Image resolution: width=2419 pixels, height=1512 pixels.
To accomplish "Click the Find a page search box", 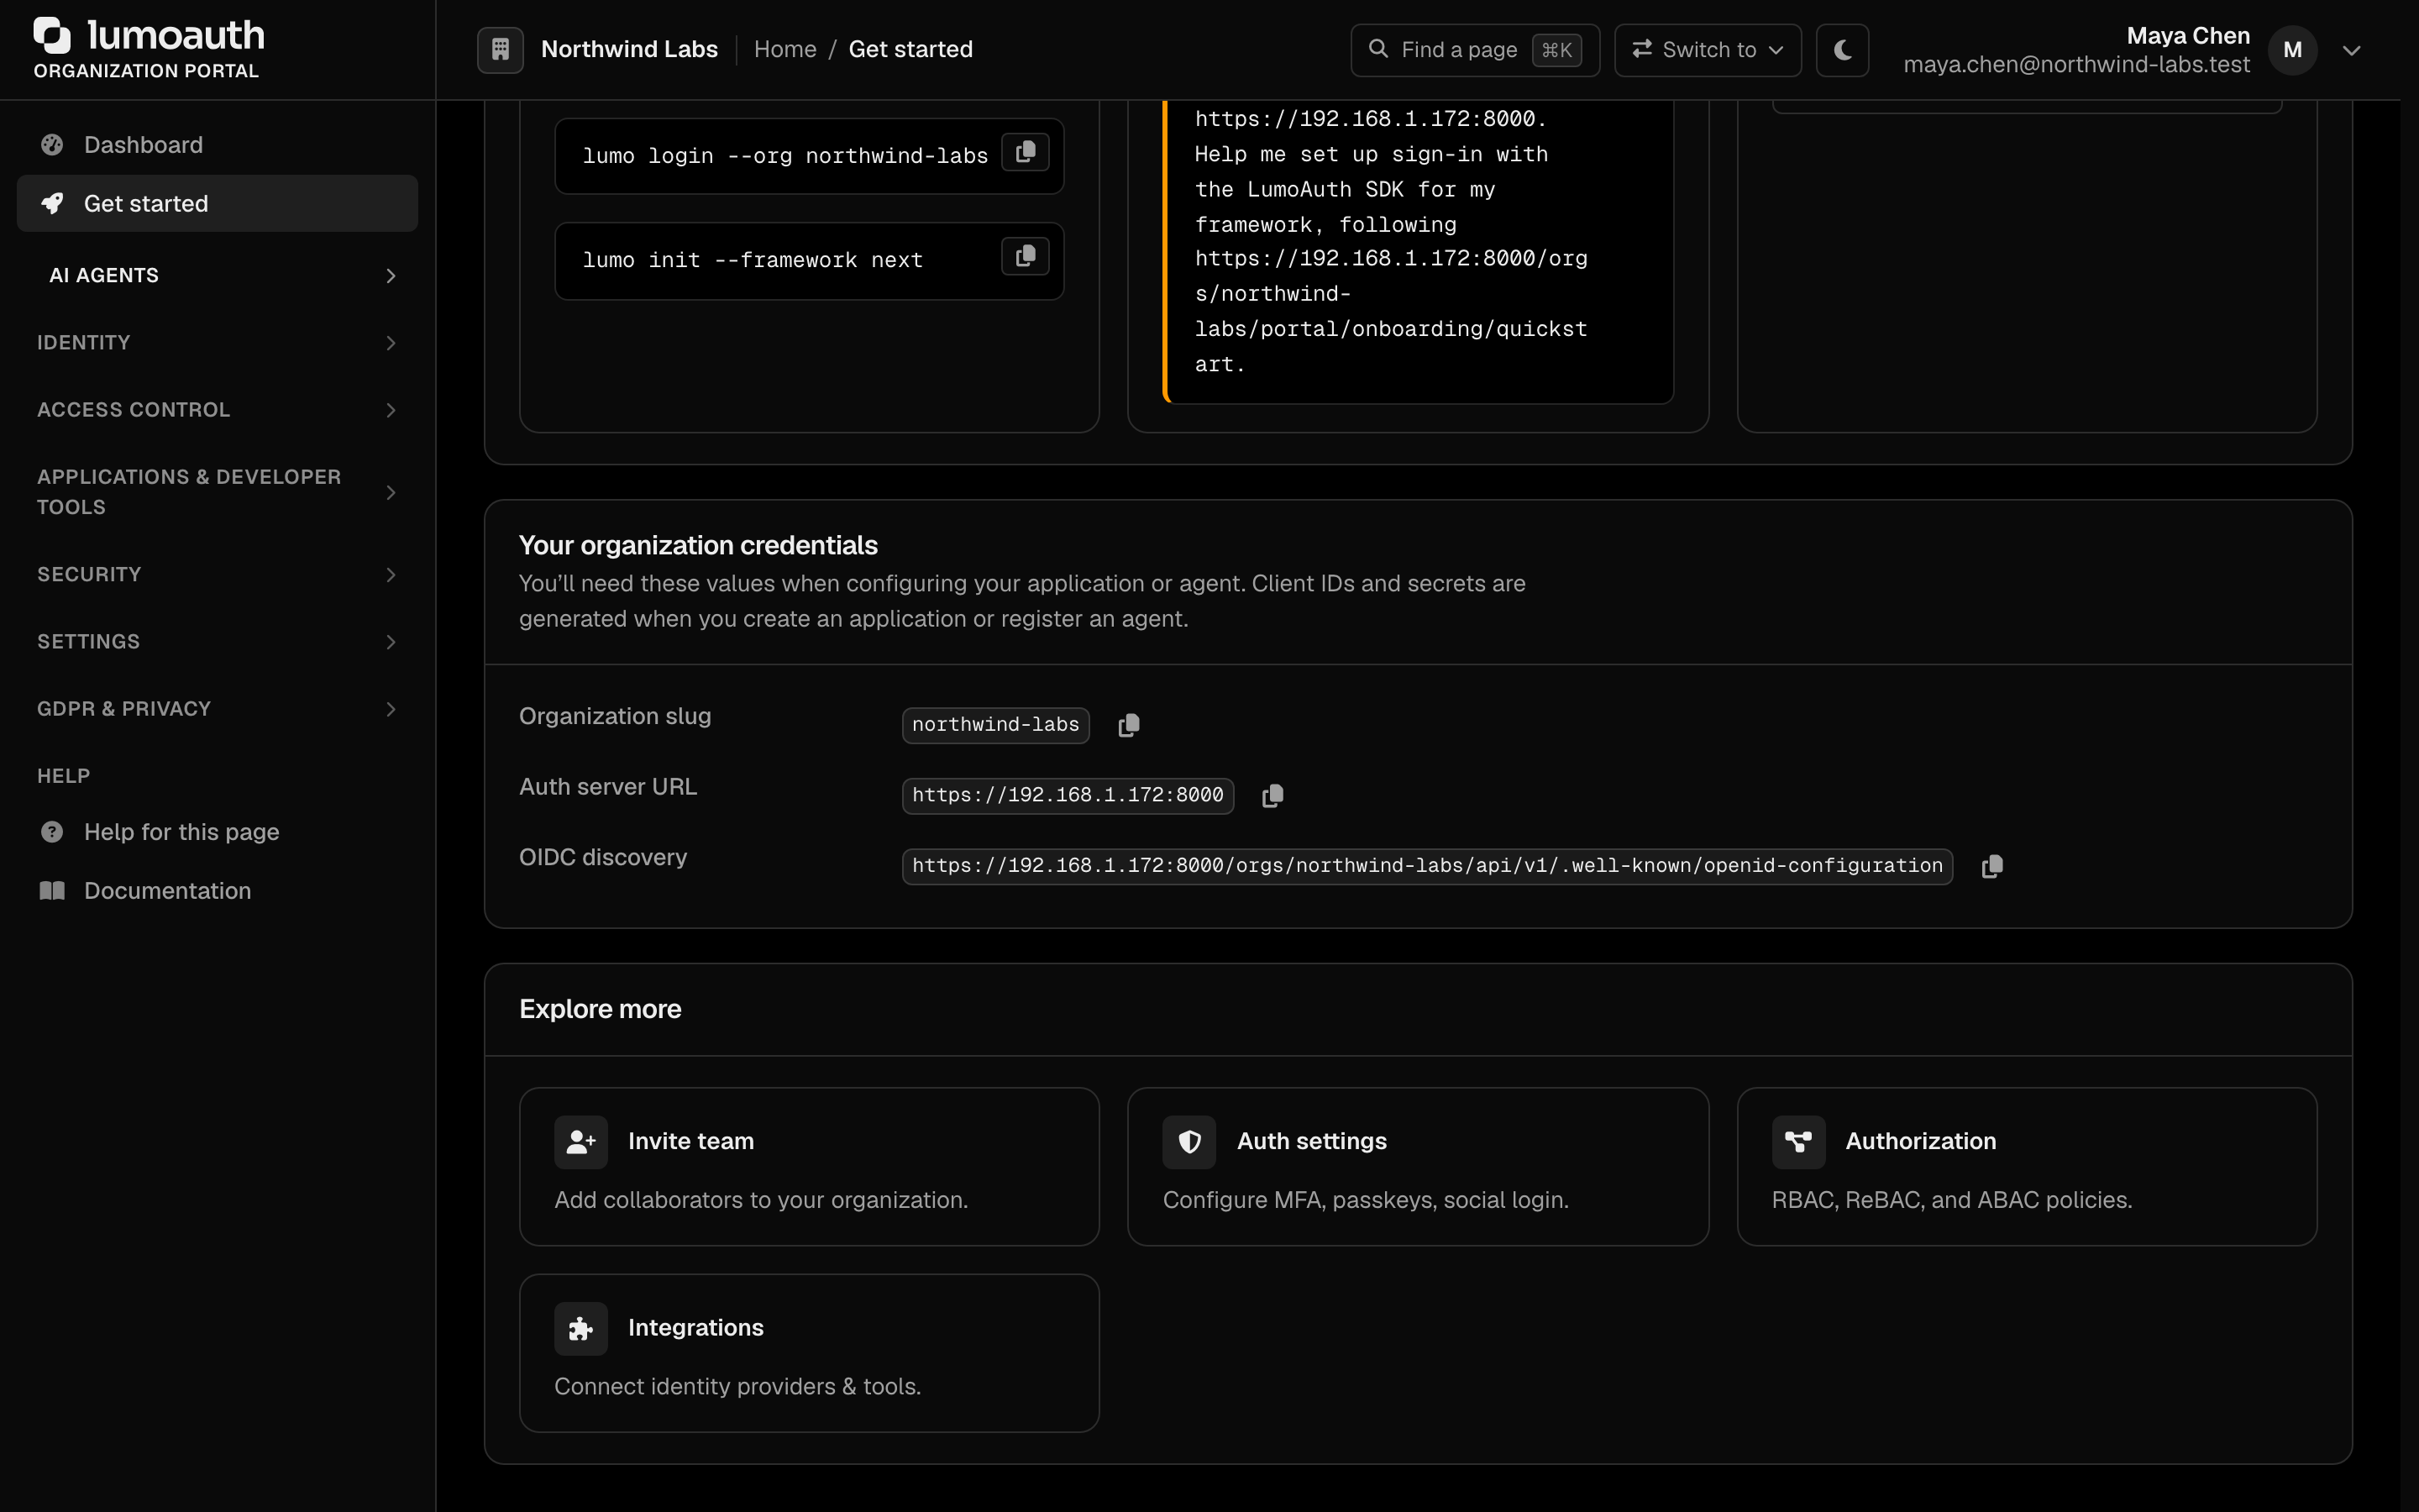I will point(1474,50).
